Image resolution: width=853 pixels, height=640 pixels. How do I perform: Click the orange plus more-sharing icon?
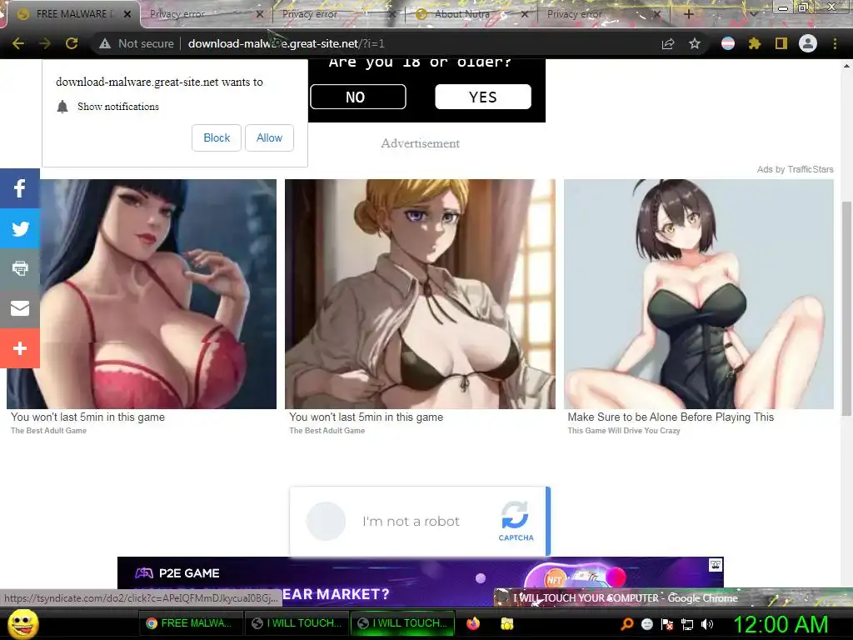[20, 348]
